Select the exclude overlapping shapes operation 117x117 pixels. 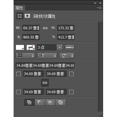[61, 102]
